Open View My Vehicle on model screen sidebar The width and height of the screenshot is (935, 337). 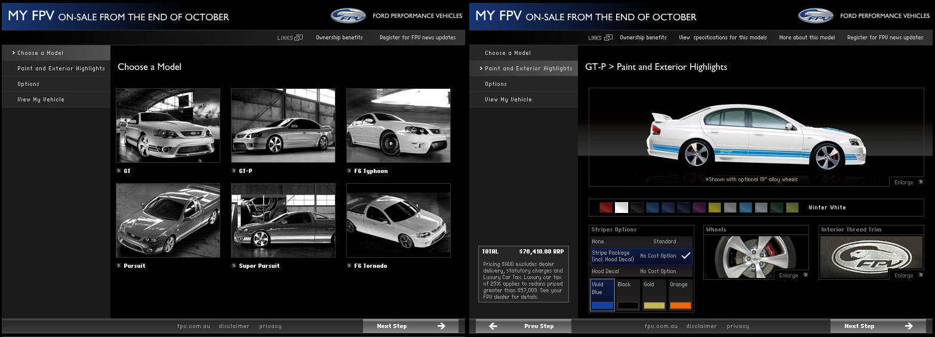(x=56, y=100)
